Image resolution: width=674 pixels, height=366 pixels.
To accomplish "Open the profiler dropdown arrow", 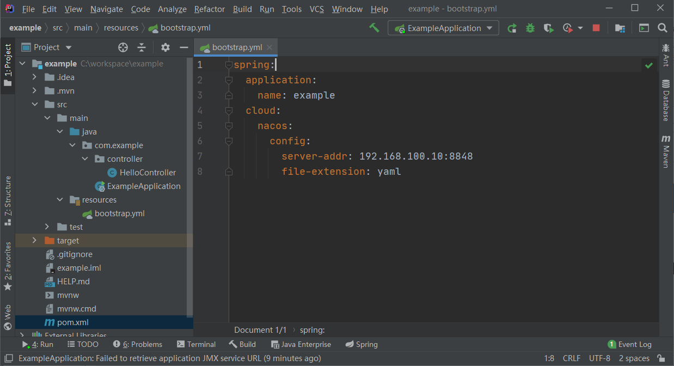I will click(x=580, y=28).
